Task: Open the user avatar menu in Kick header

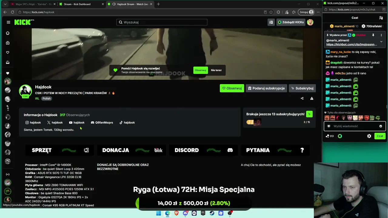Action: 310,22
